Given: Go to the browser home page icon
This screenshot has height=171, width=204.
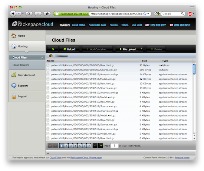Looking at the screenshot, I should pos(47,13).
